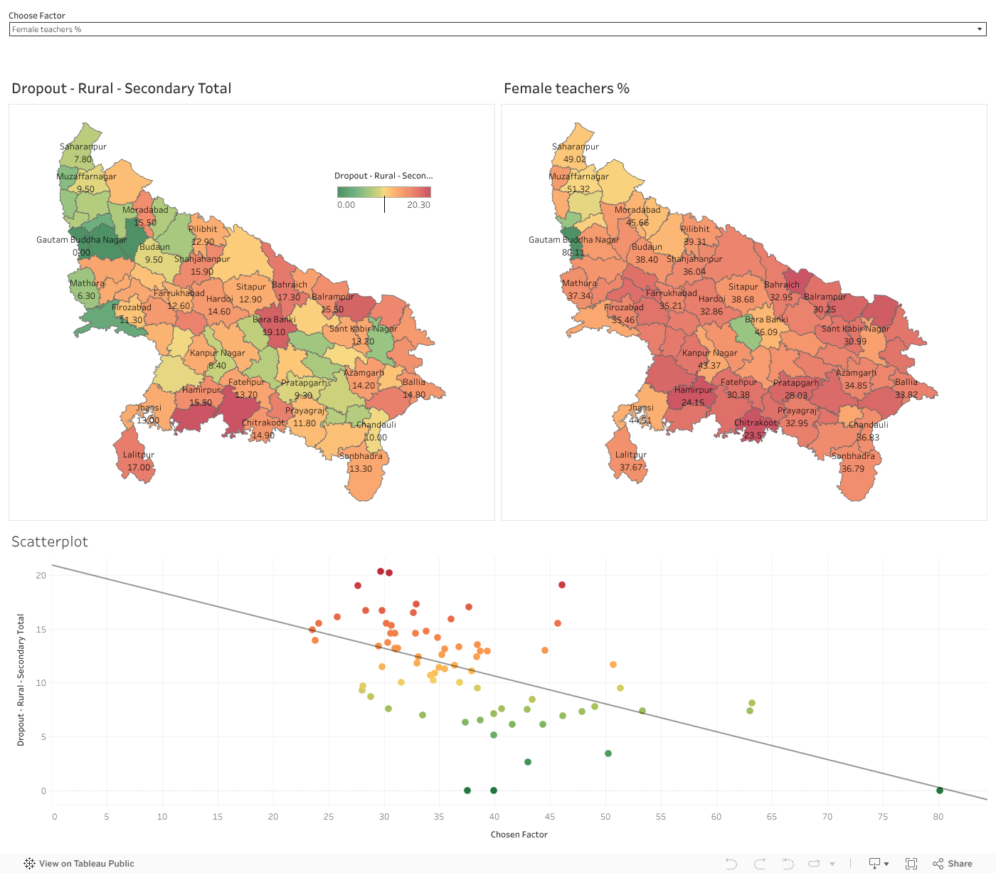The height and width of the screenshot is (873, 996).
Task: Click the x-axis tick label 75
Action: 883,817
